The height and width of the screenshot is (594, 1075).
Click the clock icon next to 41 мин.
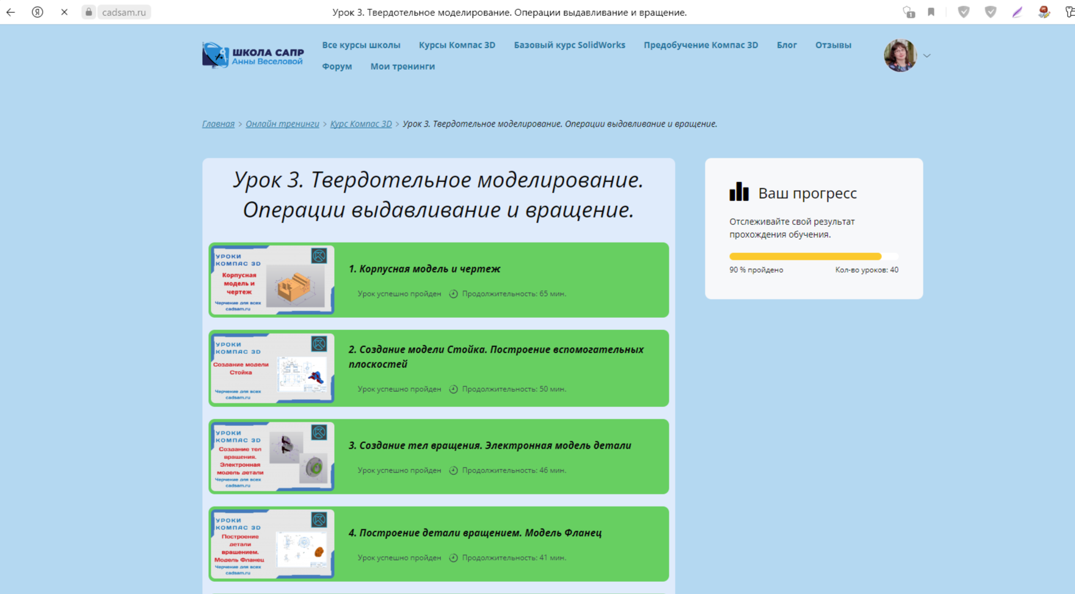(453, 558)
